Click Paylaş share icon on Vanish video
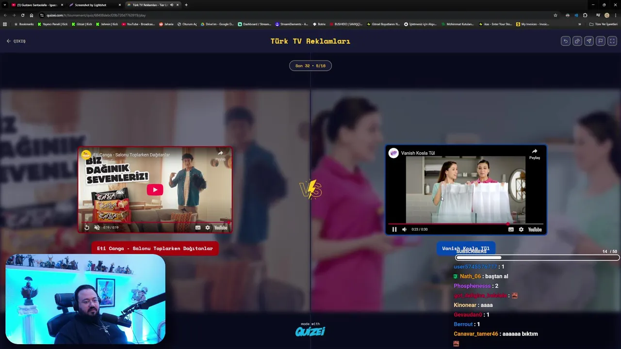This screenshot has width=621, height=349. [x=534, y=154]
